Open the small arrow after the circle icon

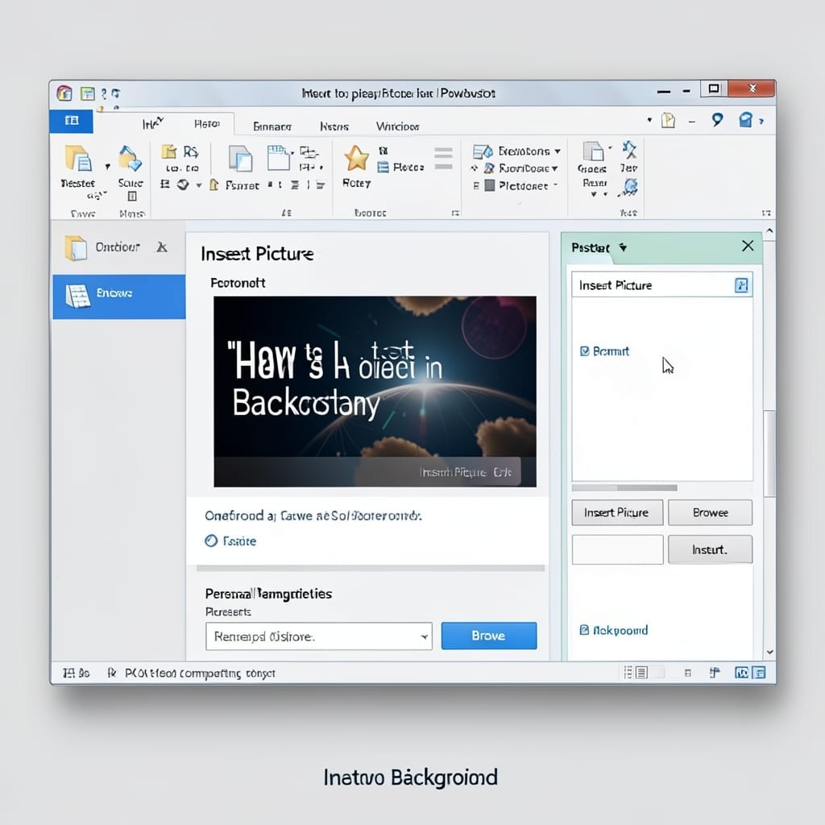tap(199, 185)
